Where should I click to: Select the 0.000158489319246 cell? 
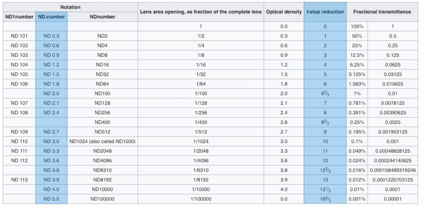click(x=393, y=170)
